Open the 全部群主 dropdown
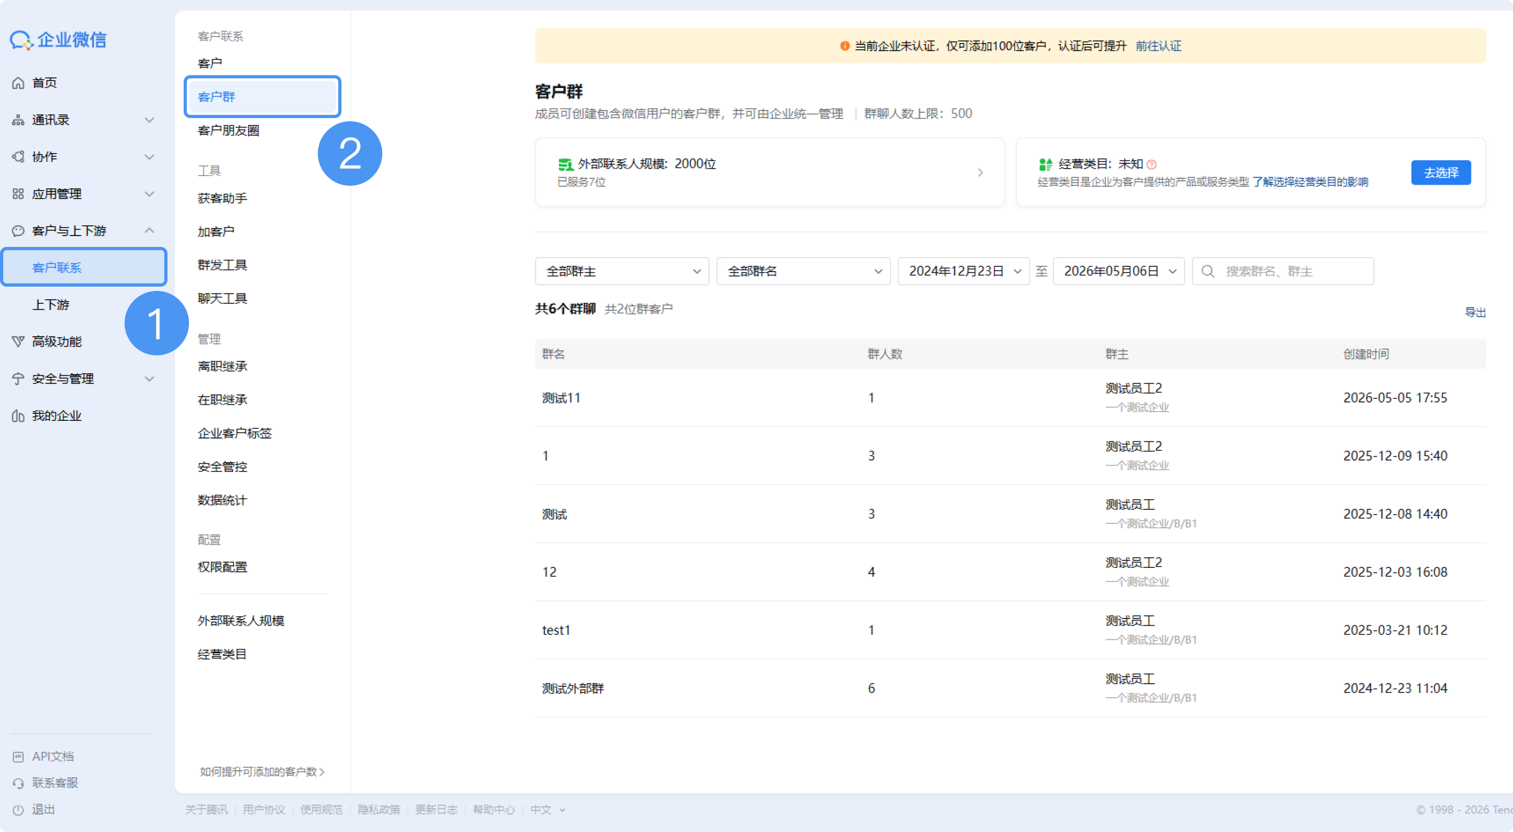 coord(622,271)
